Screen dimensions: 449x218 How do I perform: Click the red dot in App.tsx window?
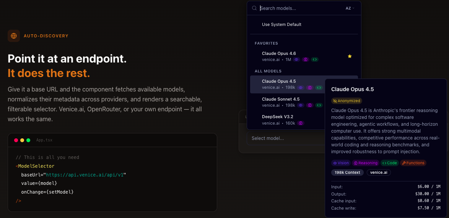pos(16,140)
